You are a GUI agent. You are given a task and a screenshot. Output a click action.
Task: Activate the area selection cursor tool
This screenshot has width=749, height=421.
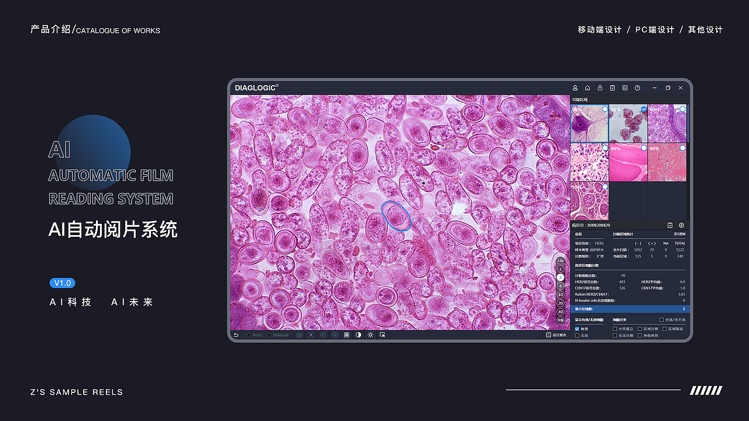(x=383, y=335)
